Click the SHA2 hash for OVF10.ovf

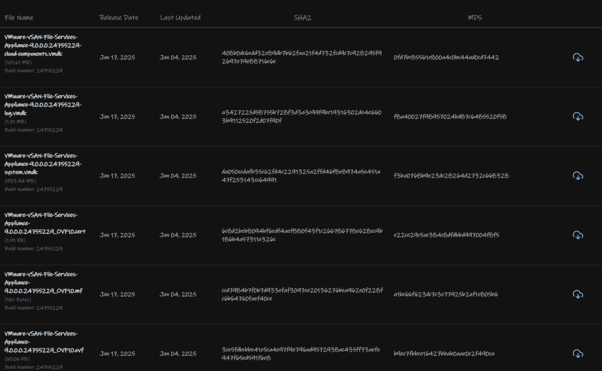click(x=300, y=354)
